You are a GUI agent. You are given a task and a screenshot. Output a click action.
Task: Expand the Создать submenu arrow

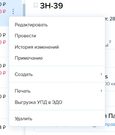coord(101,74)
